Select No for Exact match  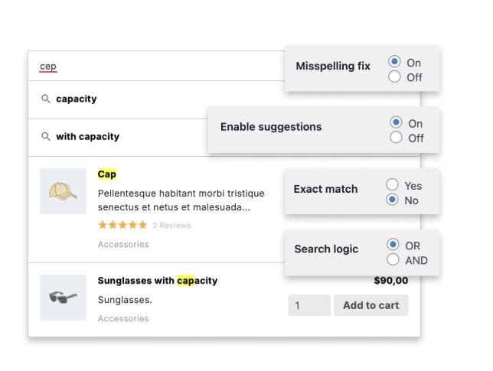(392, 200)
